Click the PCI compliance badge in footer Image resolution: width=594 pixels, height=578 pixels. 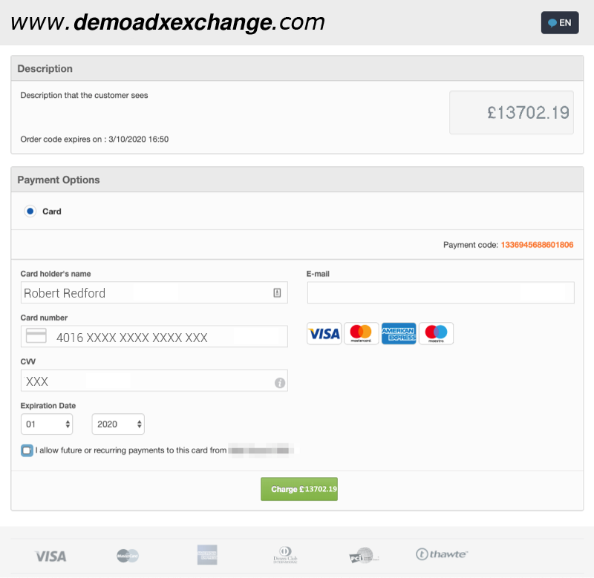(x=364, y=556)
